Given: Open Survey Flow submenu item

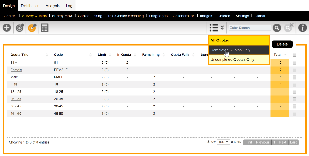Looking at the screenshot, I should click(62, 16).
